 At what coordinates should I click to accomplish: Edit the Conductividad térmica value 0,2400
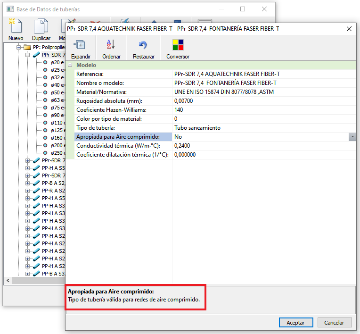[264, 146]
